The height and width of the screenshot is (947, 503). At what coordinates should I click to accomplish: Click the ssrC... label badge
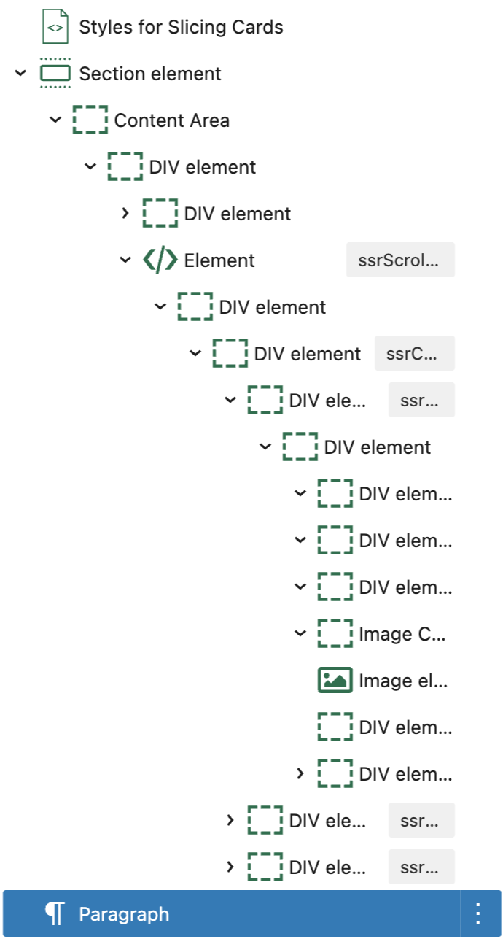click(414, 354)
